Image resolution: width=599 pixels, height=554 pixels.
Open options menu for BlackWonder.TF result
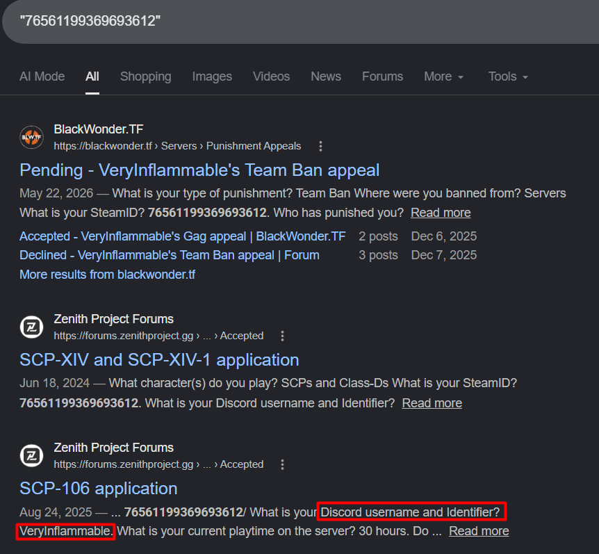[320, 146]
